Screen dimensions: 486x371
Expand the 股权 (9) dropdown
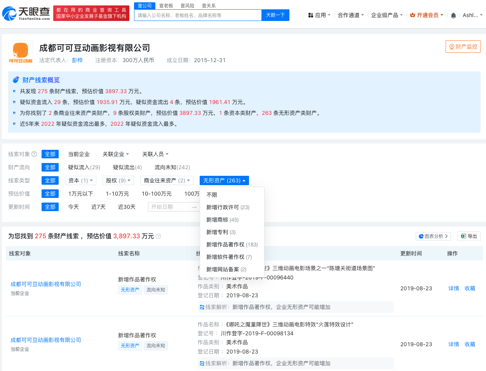(x=118, y=180)
